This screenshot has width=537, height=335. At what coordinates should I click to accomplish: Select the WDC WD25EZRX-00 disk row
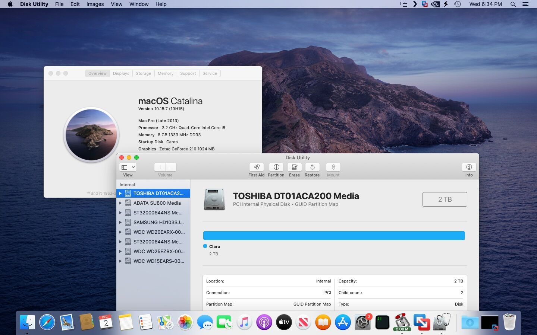(x=153, y=251)
